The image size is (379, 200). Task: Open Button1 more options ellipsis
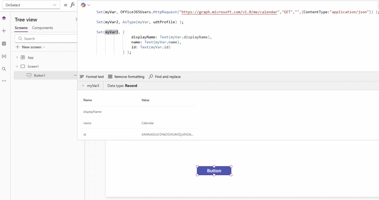[76, 75]
